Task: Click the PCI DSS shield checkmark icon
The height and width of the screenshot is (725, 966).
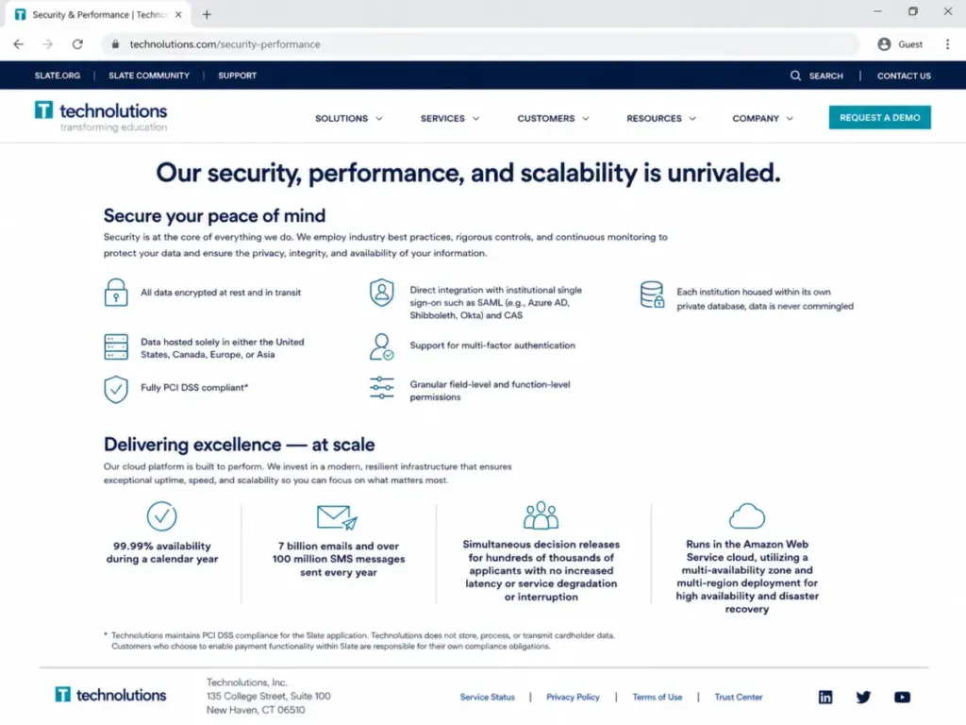Action: [x=116, y=389]
